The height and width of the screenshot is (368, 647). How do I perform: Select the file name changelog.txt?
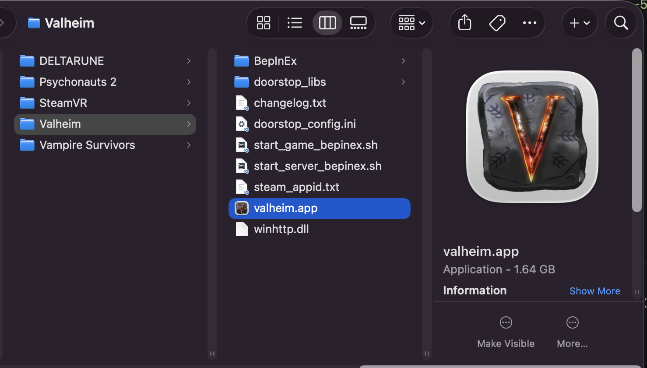coord(290,103)
